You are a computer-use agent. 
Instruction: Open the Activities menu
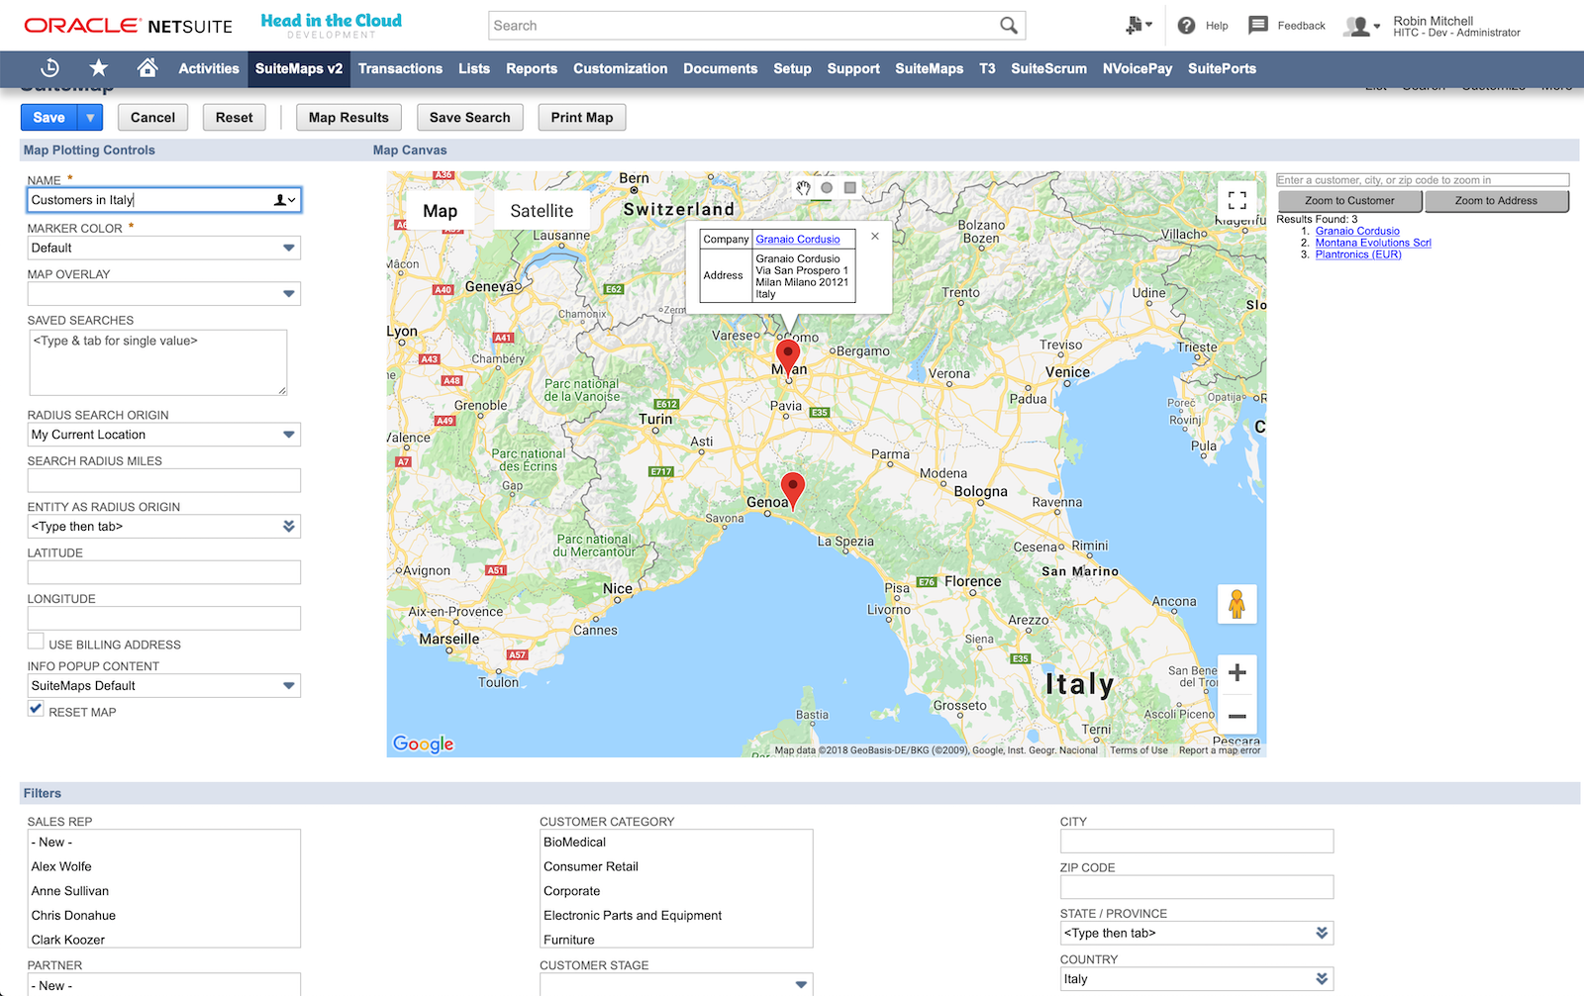click(209, 68)
